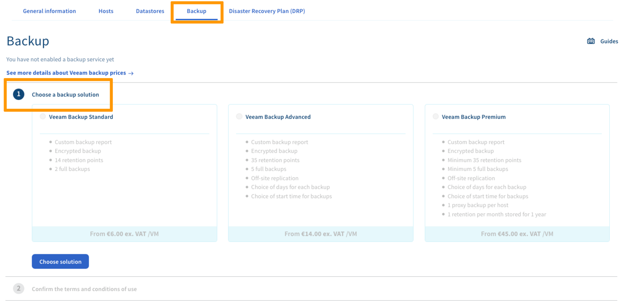This screenshot has height=307, width=624.
Task: Click the arrow icon after the prices link
Action: tap(131, 73)
